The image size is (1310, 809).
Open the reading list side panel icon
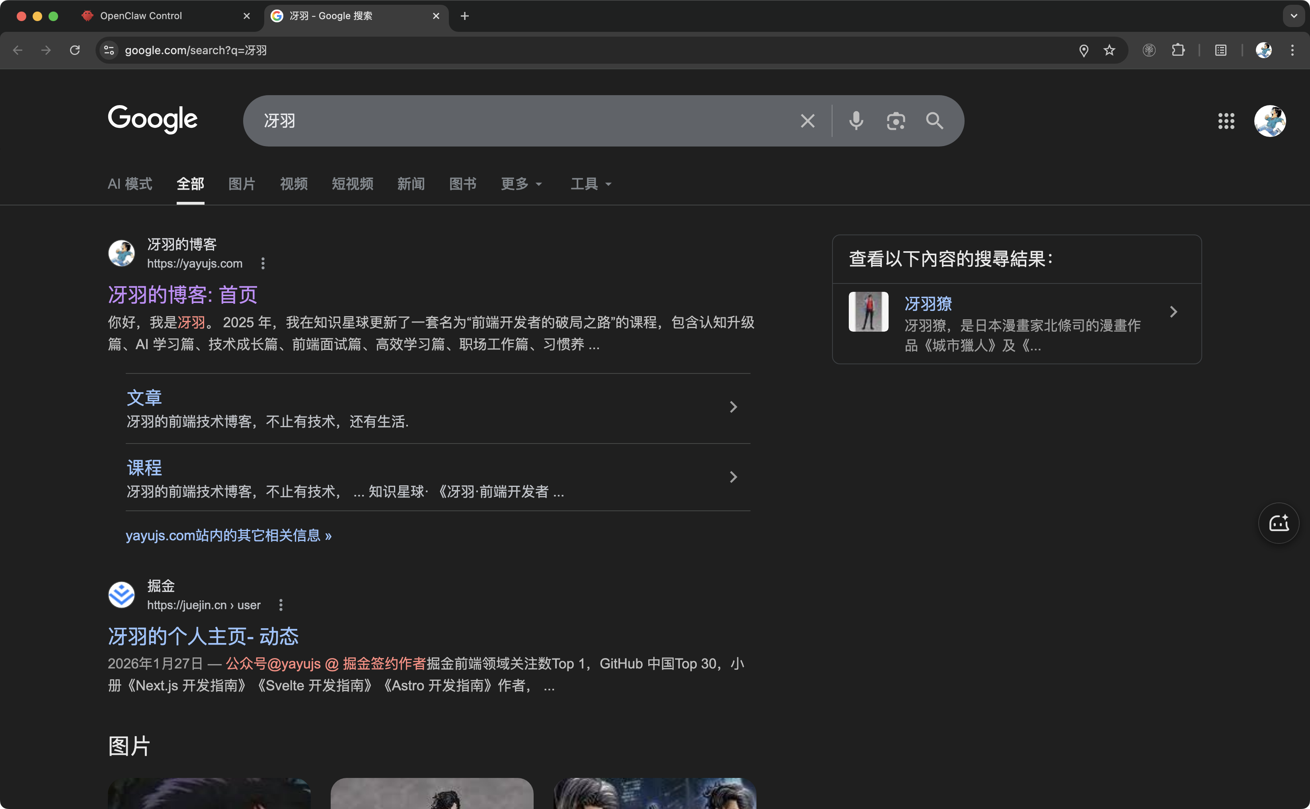click(x=1221, y=50)
